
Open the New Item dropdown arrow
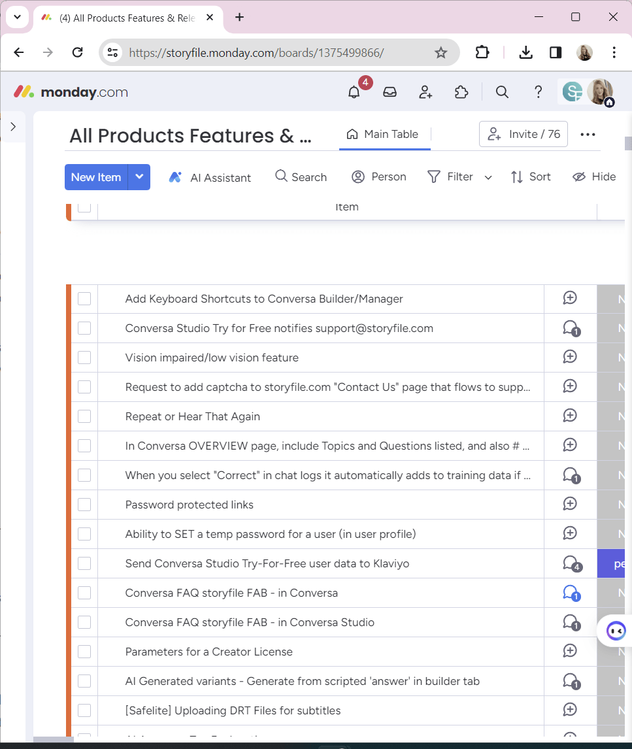[139, 176]
